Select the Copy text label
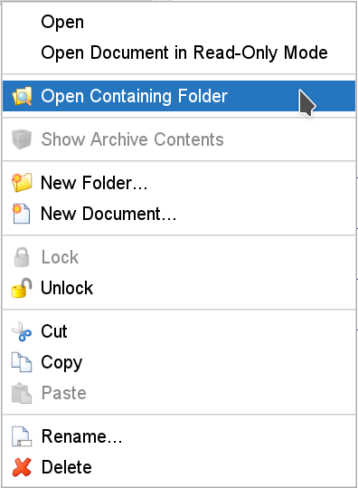358x488 pixels. coord(61,363)
